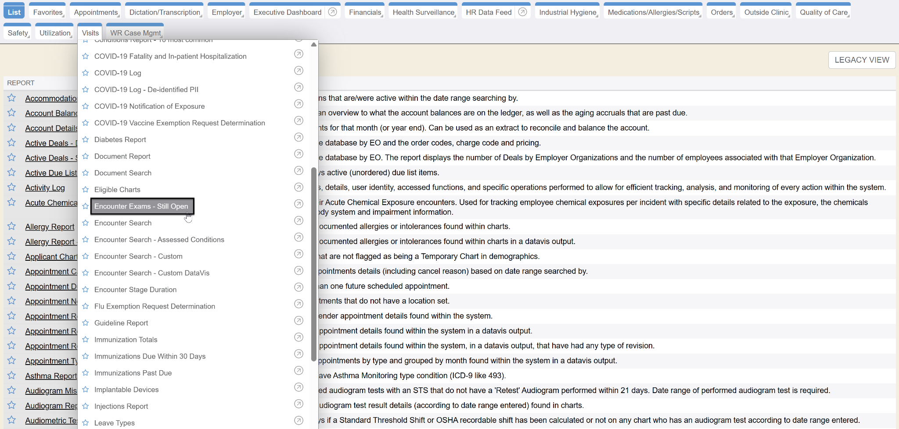Click open-in-new-tab icon for Diabetes Report
Screen dimensions: 899x429
coord(298,137)
